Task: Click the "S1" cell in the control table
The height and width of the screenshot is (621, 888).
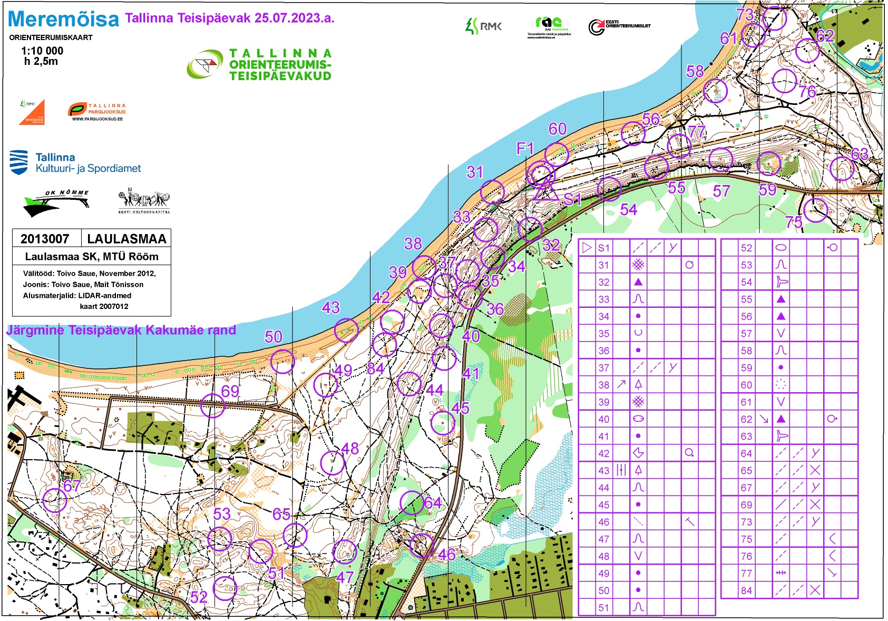Action: 604,248
